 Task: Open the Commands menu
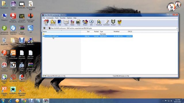coord(50,18)
